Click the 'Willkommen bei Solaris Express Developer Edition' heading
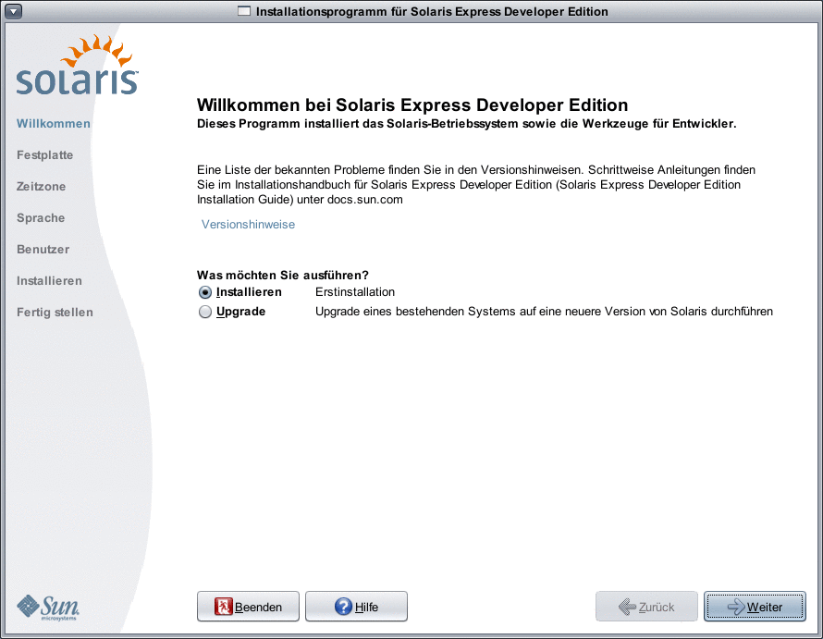The height and width of the screenshot is (639, 823). point(412,105)
